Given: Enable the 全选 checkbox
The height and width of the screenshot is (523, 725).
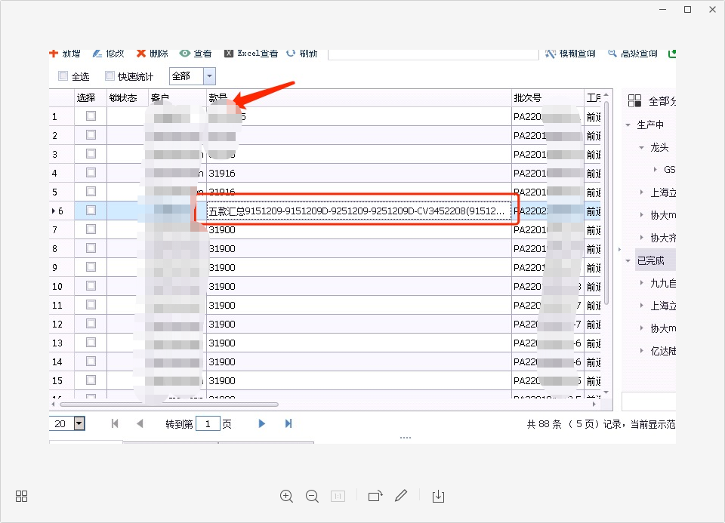Looking at the screenshot, I should tap(63, 76).
